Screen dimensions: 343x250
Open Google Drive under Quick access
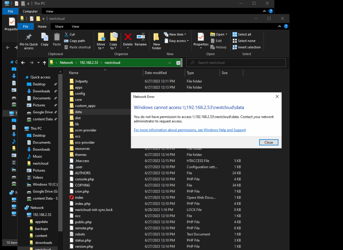coord(43,112)
